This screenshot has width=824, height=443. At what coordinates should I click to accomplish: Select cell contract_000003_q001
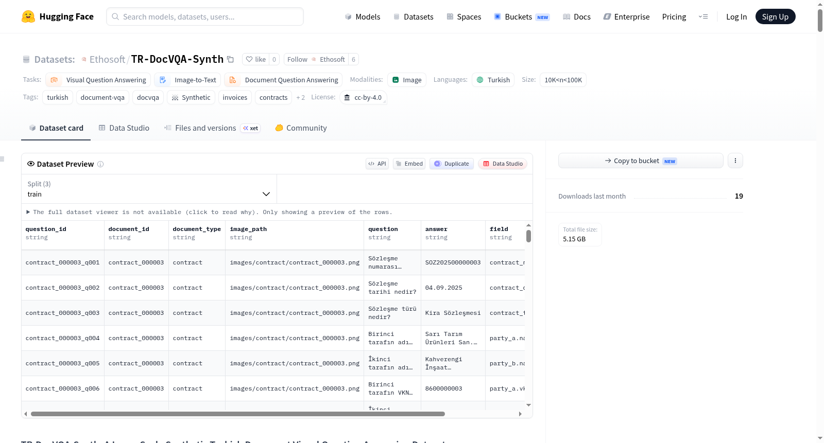click(63, 262)
